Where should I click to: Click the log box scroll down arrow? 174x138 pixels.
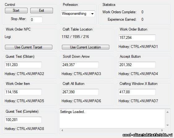pyautogui.click(x=167, y=125)
